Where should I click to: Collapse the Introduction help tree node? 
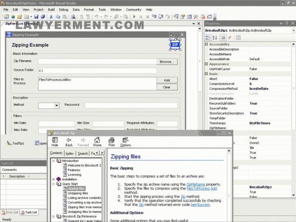tap(53, 161)
